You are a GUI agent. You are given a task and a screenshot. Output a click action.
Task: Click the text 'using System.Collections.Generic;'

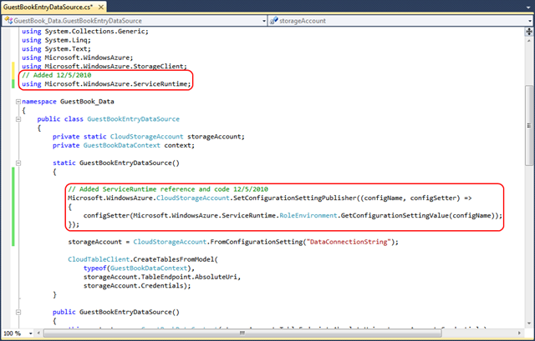pyautogui.click(x=85, y=32)
